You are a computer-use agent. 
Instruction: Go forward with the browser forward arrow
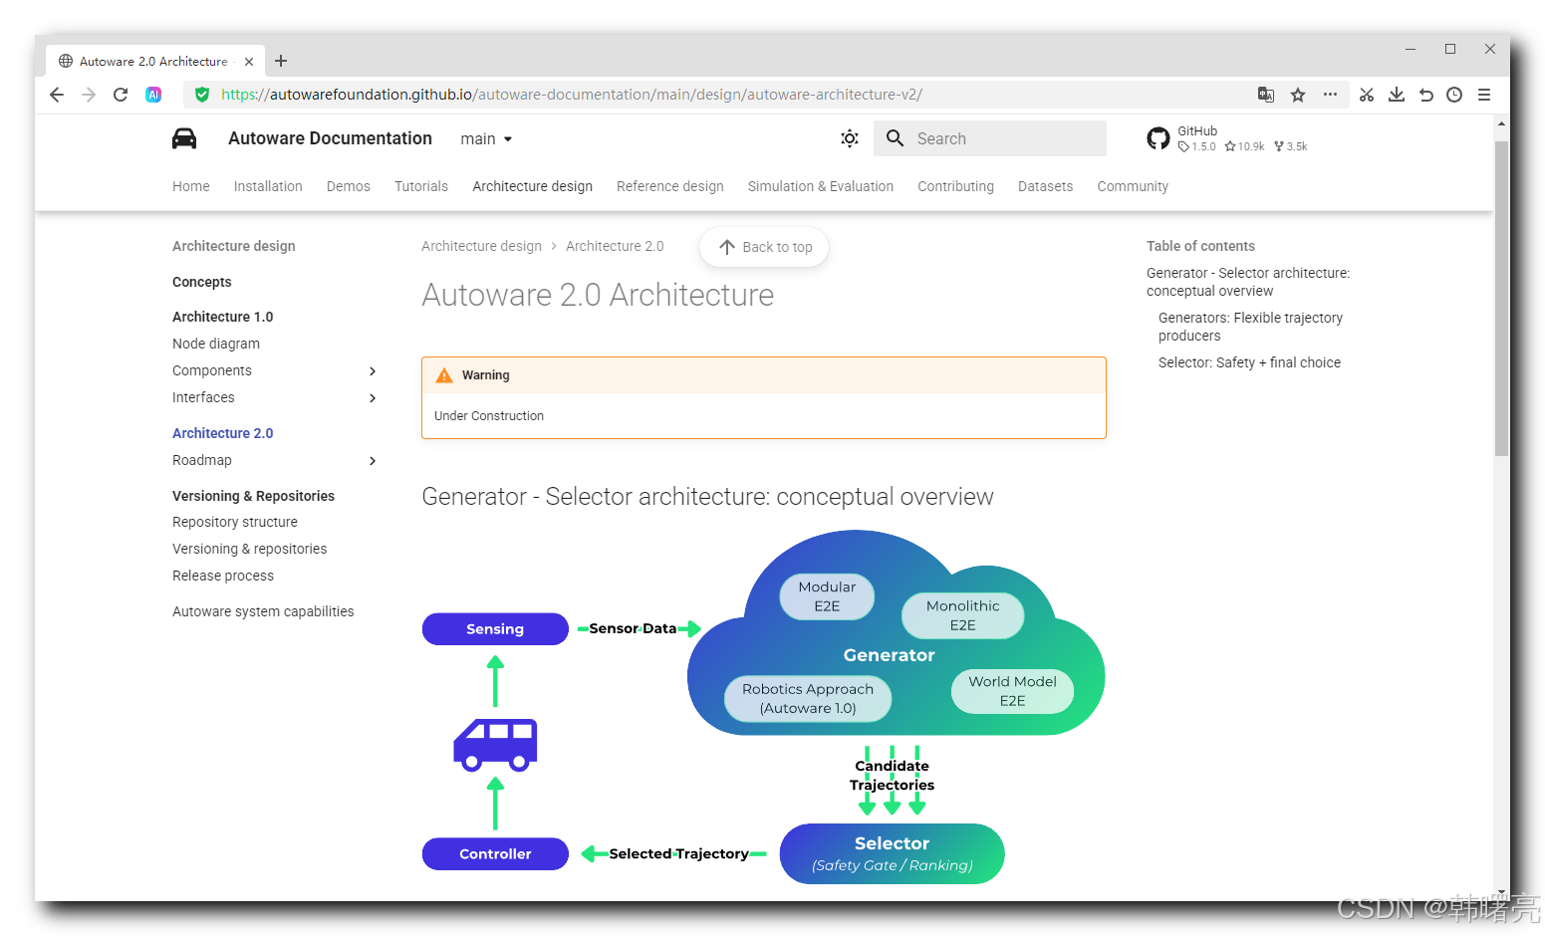coord(89,95)
